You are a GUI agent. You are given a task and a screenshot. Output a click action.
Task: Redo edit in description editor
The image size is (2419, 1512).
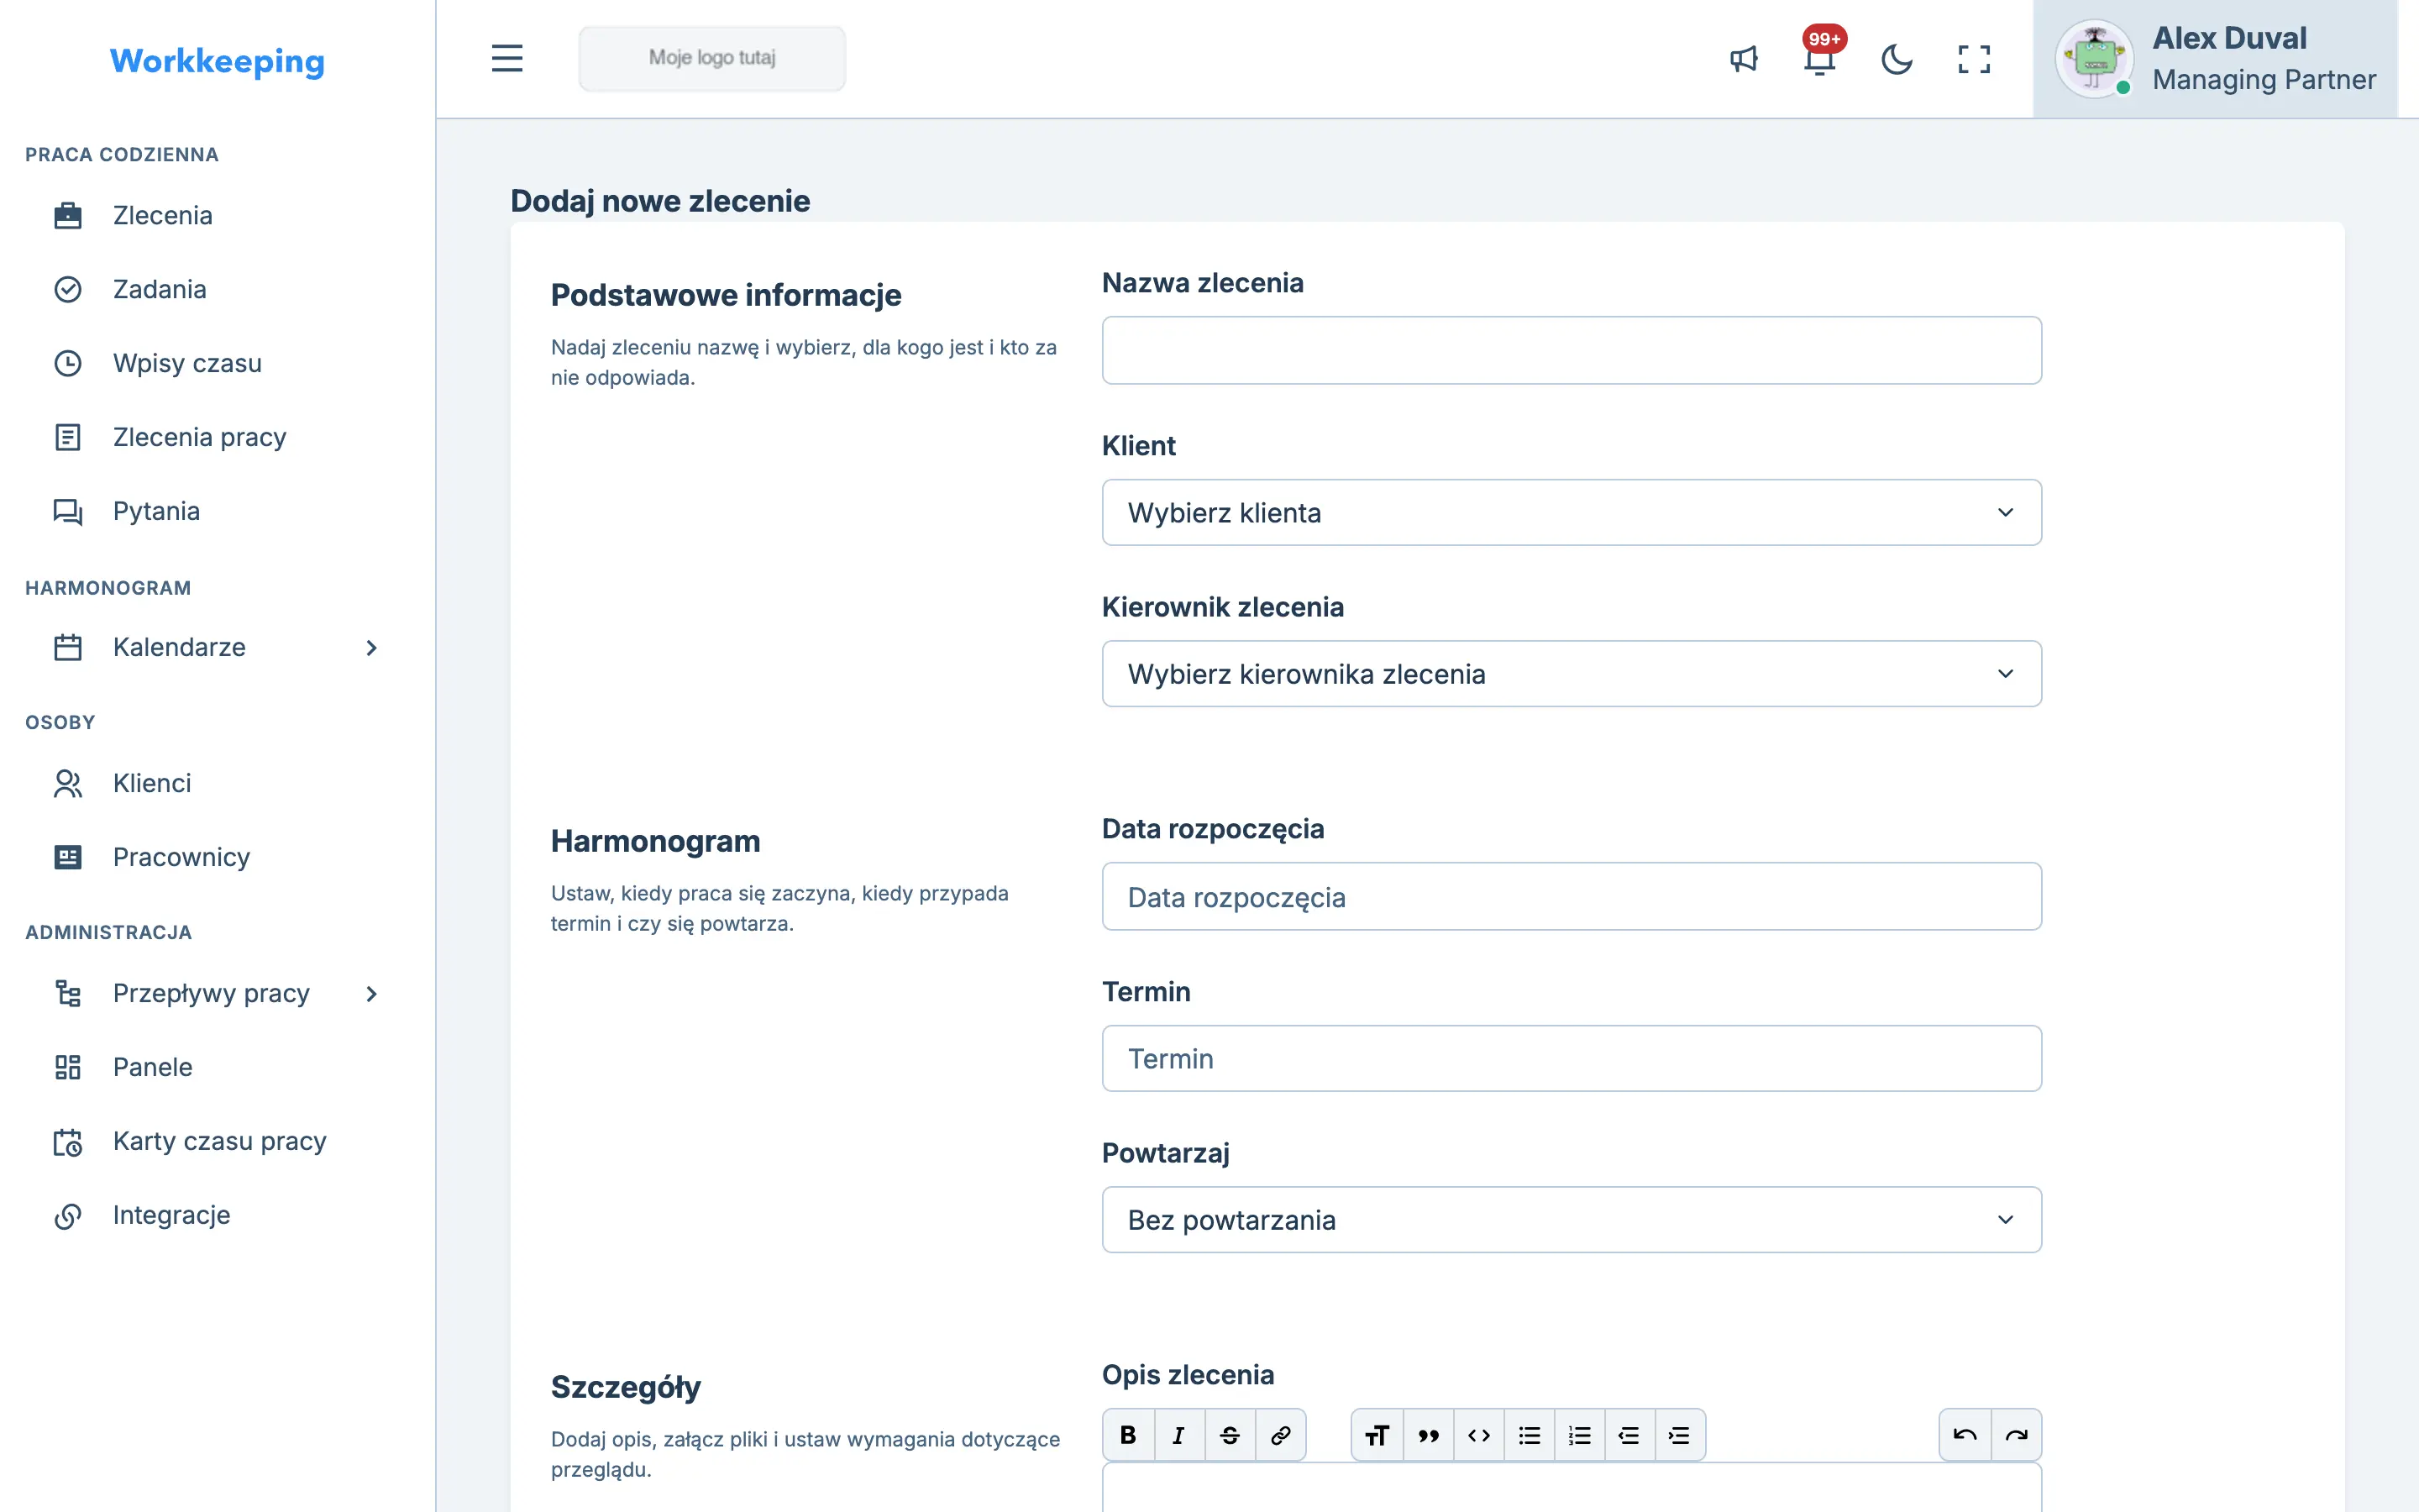[x=2016, y=1435]
